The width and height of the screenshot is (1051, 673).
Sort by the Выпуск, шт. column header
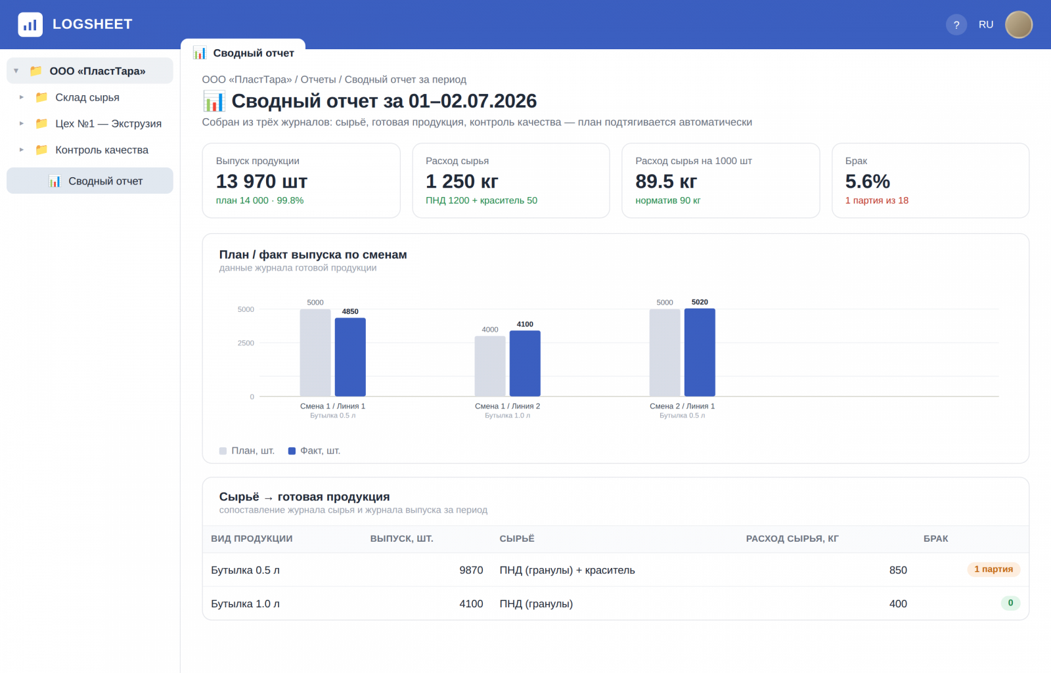click(401, 538)
